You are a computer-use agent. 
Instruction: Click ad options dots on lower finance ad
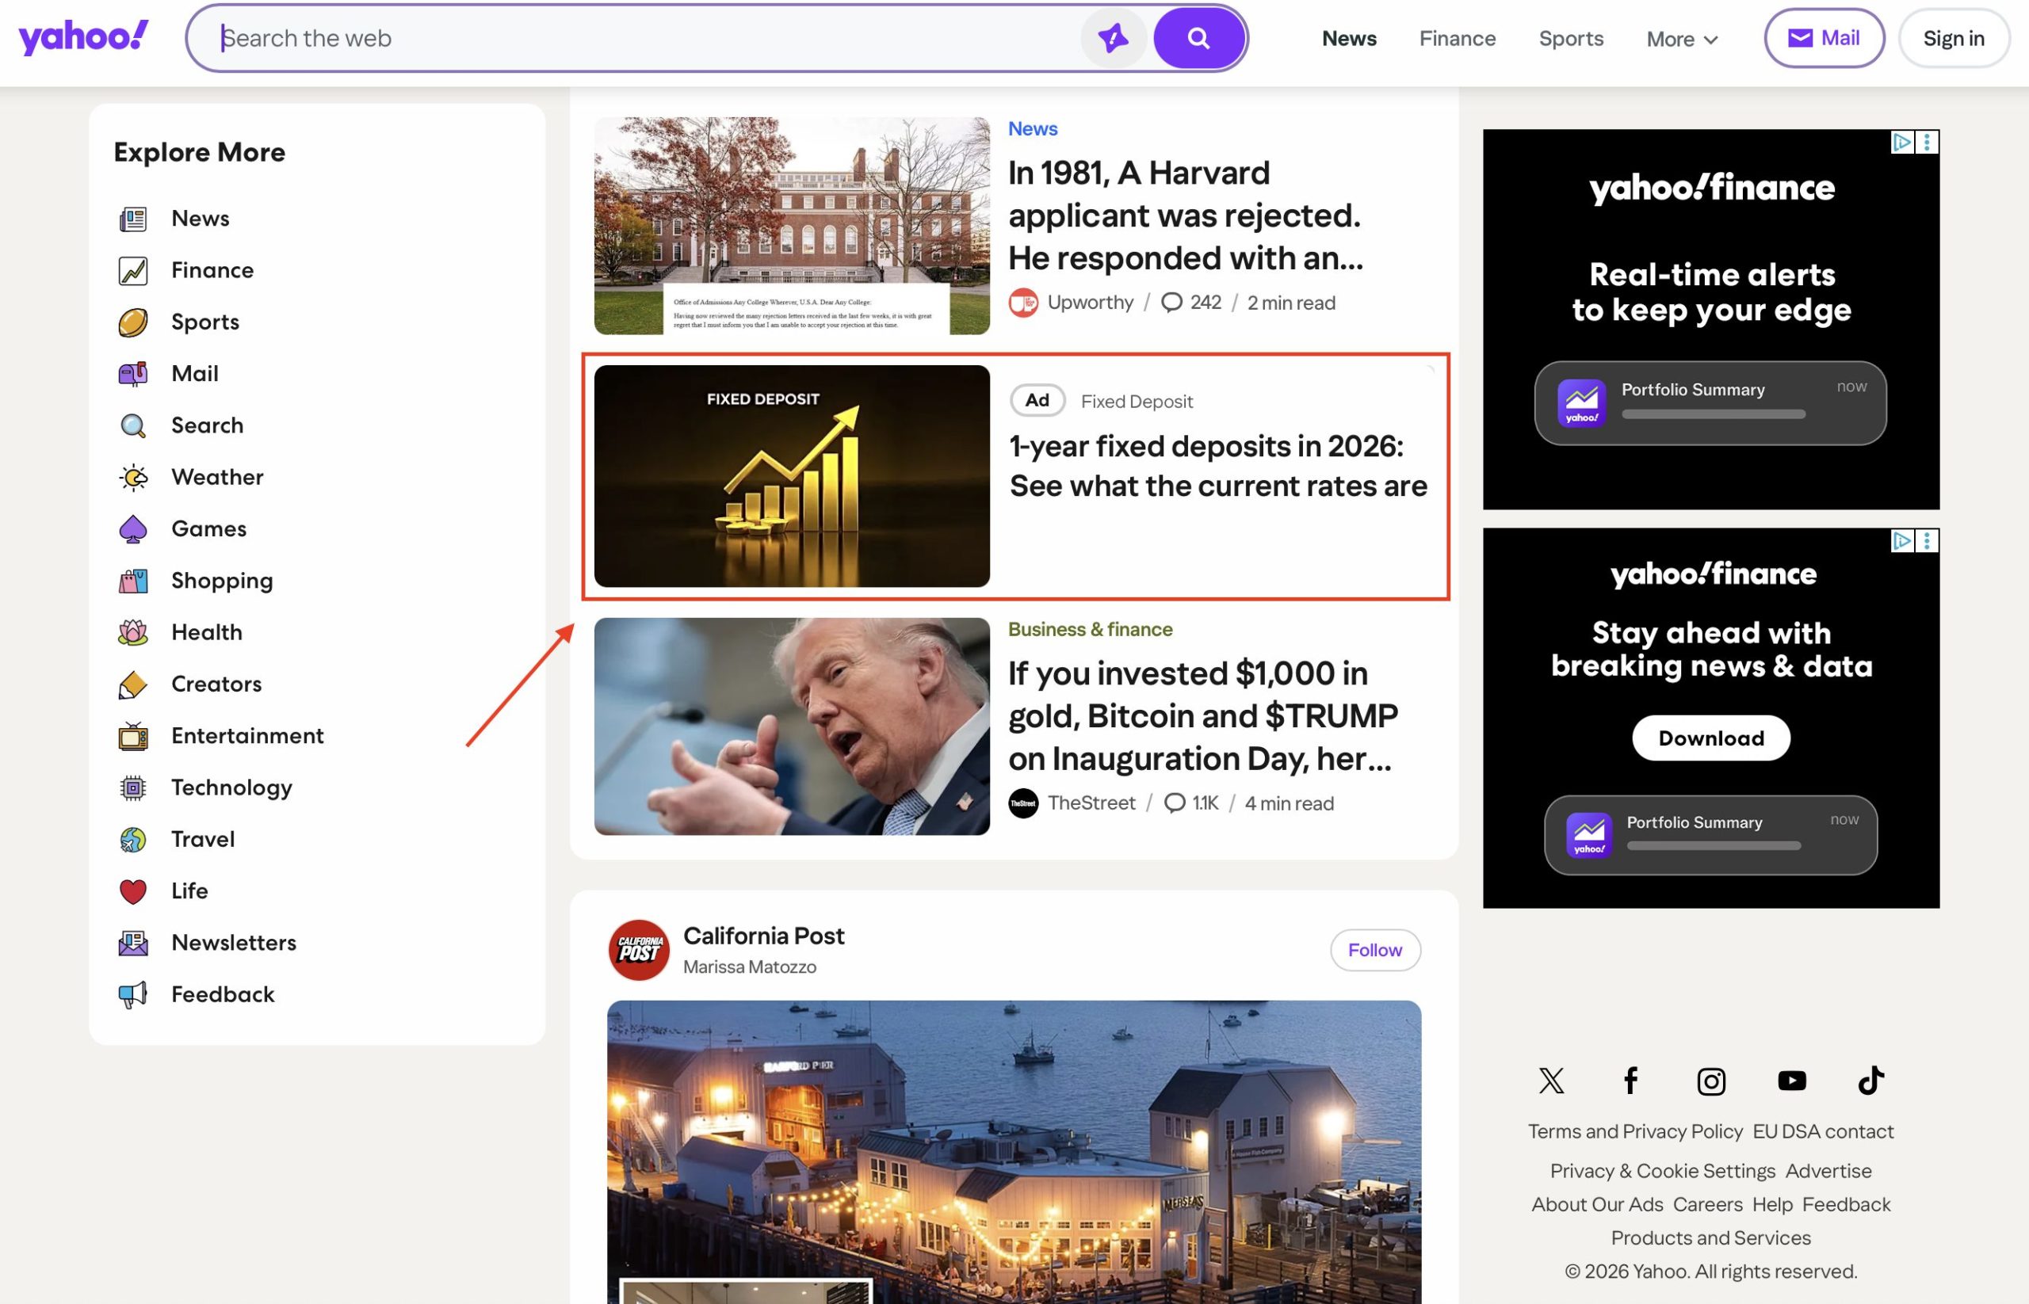(x=1927, y=541)
